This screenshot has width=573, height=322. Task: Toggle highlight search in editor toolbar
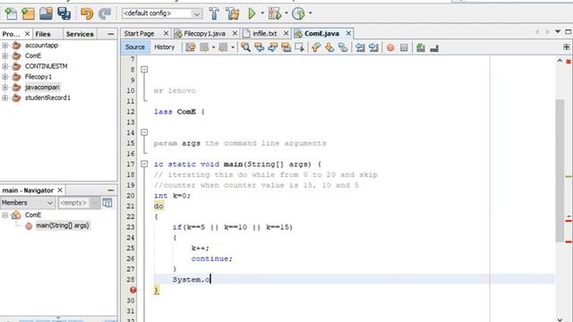pos(286,47)
